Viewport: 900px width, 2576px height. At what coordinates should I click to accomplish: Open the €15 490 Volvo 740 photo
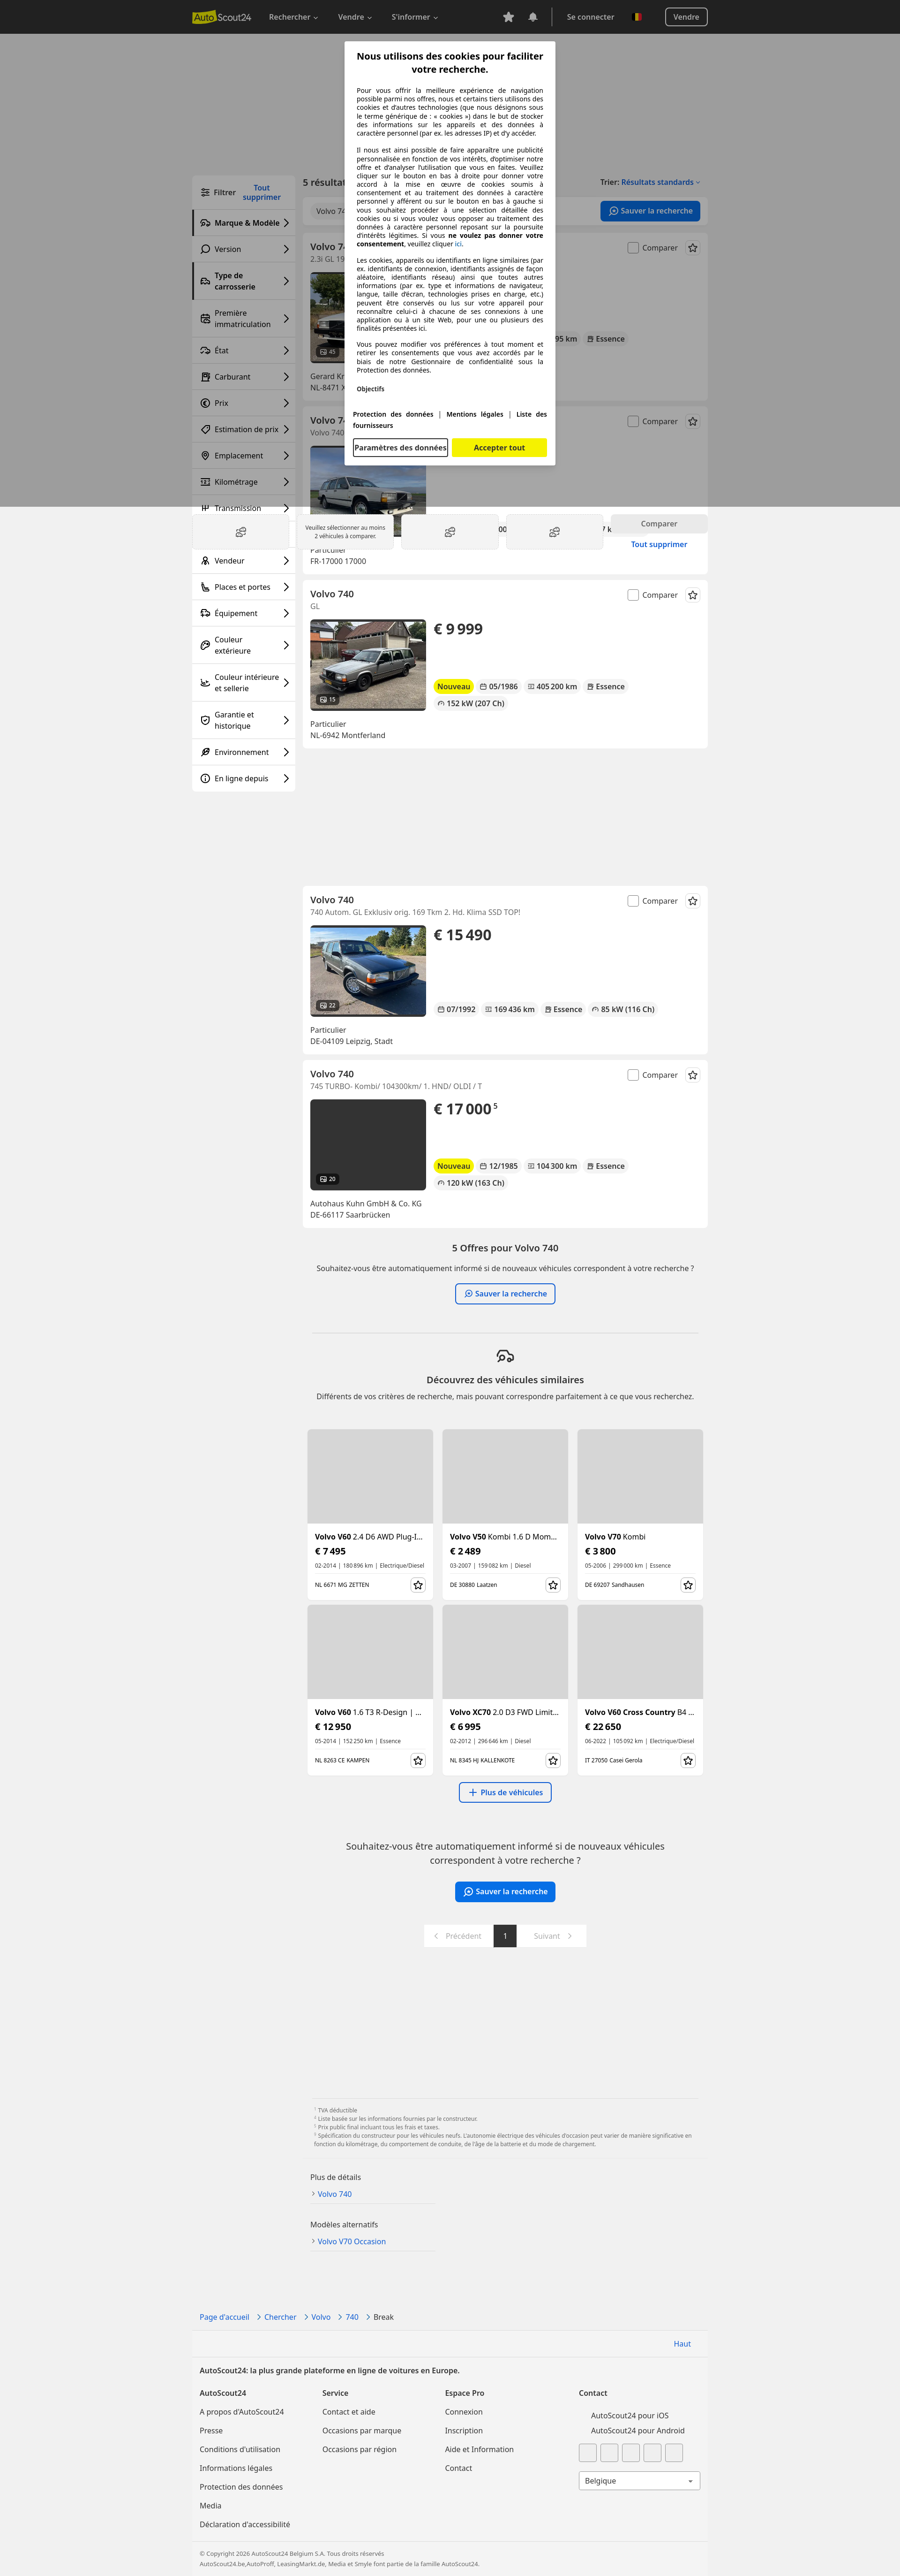(368, 971)
